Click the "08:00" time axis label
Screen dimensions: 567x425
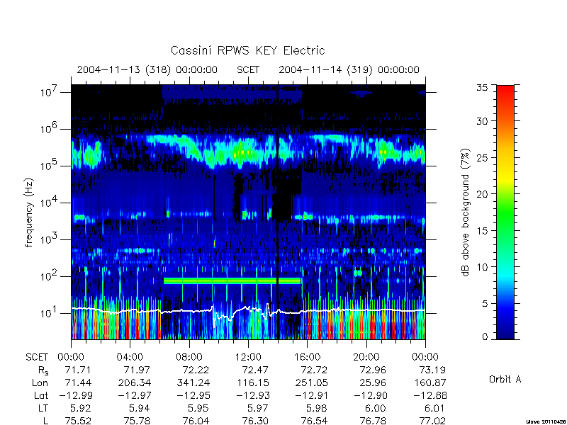pyautogui.click(x=189, y=358)
